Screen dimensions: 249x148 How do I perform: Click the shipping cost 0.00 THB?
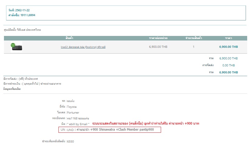[x=228, y=65]
